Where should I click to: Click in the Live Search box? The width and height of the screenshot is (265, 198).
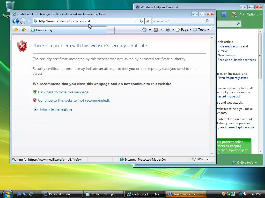178,21
